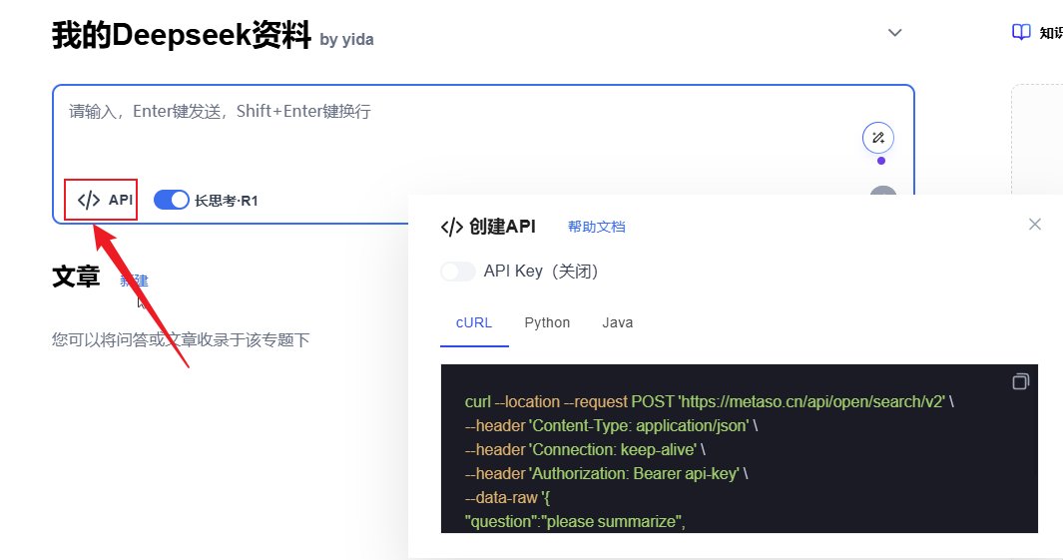Image resolution: width=1063 pixels, height=560 pixels.
Task: Click the 我的Deepseek资料 title
Action: click(x=181, y=35)
